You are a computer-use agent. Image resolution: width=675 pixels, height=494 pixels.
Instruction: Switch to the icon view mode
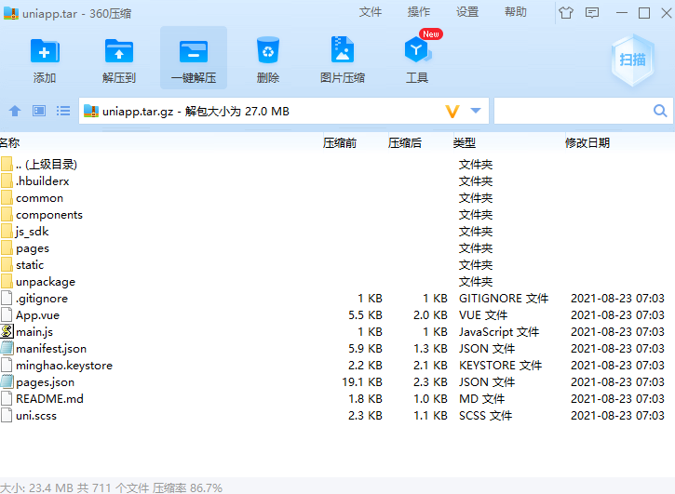point(39,111)
